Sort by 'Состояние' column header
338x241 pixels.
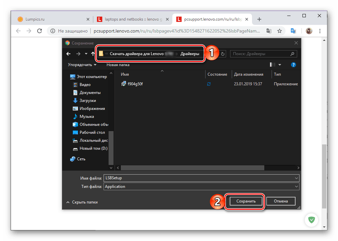217,74
